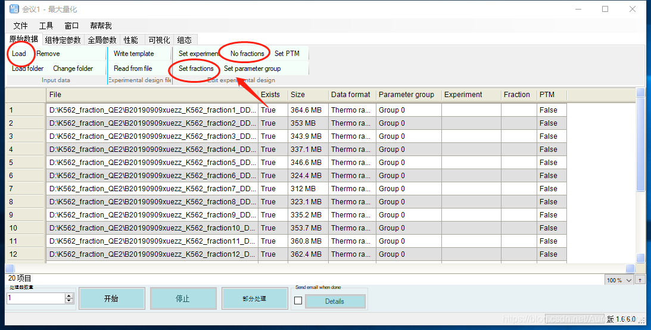
Task: Switch to the 原始数据 tab
Action: point(24,39)
